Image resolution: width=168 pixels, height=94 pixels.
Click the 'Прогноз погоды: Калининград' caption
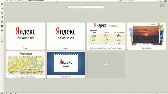(106, 48)
